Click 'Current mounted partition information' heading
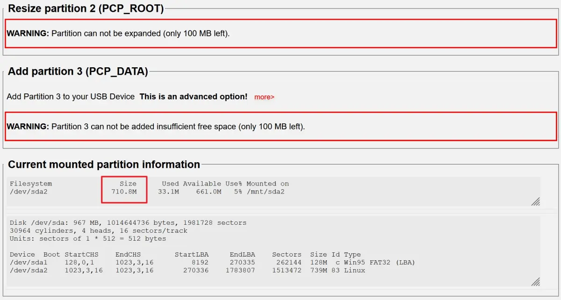561x300 pixels. point(104,164)
